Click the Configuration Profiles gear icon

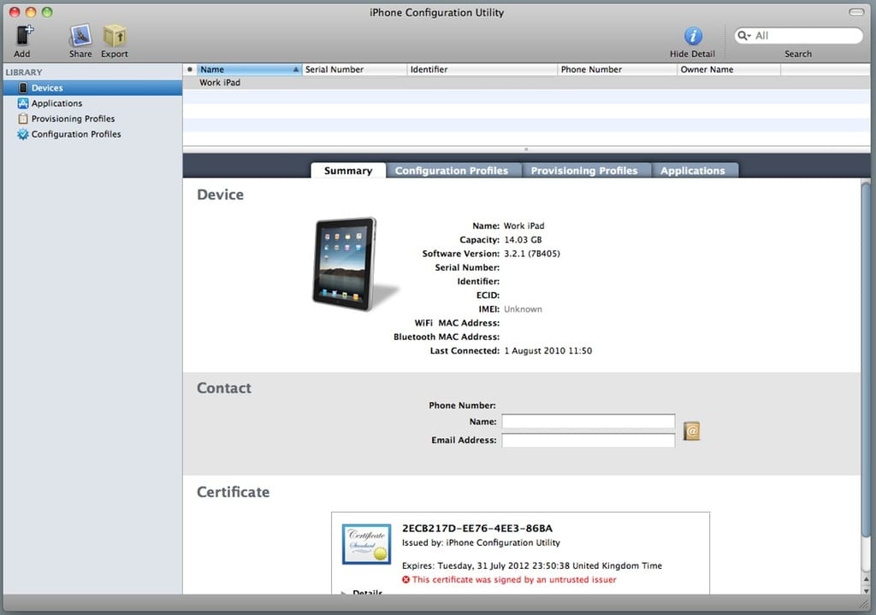(23, 134)
